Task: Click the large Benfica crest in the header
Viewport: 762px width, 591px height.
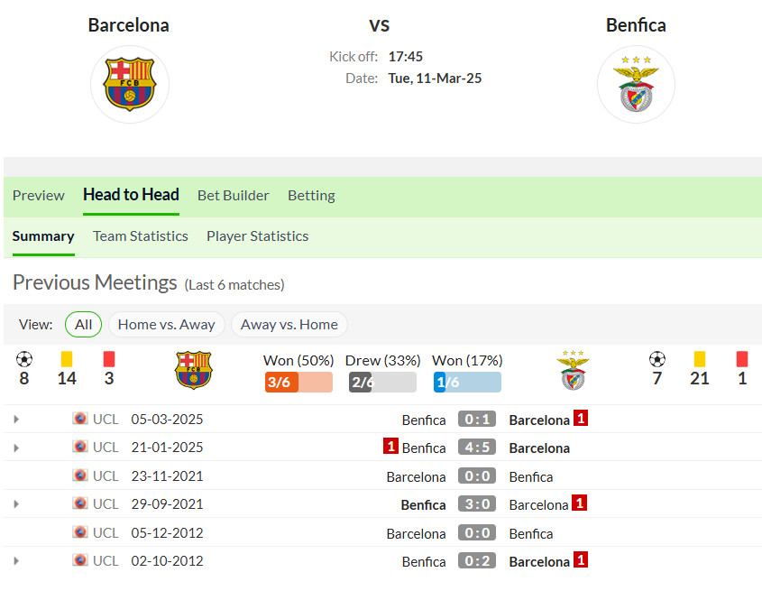Action: pos(636,84)
